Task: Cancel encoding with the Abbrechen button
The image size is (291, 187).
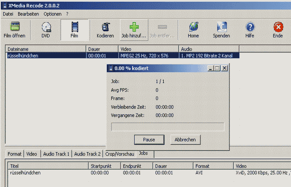Action: tap(185, 140)
